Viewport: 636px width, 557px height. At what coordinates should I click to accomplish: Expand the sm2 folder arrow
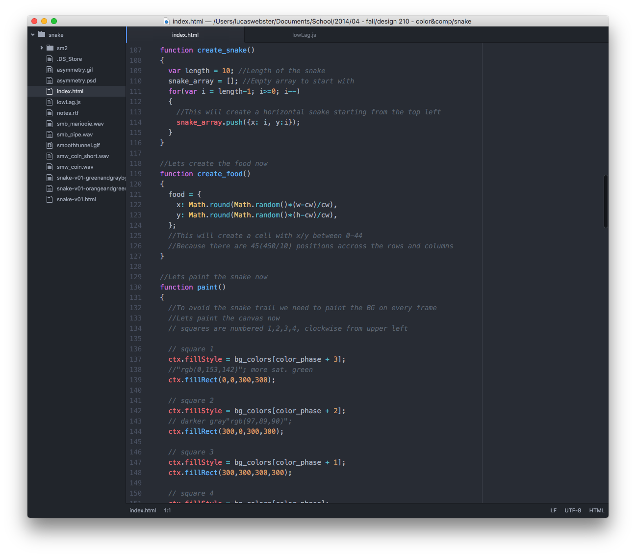point(42,48)
